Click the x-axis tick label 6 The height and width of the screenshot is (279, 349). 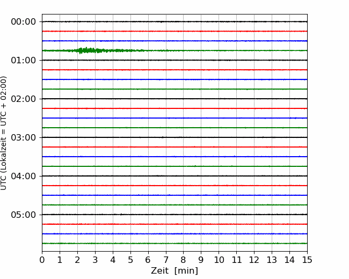click(x=148, y=260)
